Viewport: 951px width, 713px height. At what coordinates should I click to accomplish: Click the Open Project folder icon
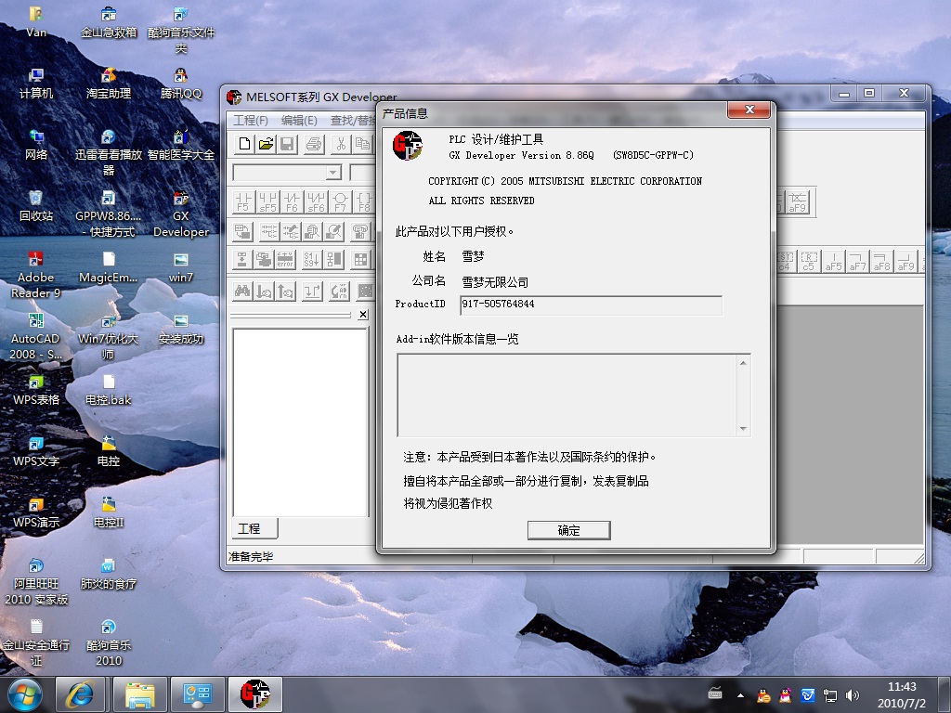pyautogui.click(x=266, y=143)
